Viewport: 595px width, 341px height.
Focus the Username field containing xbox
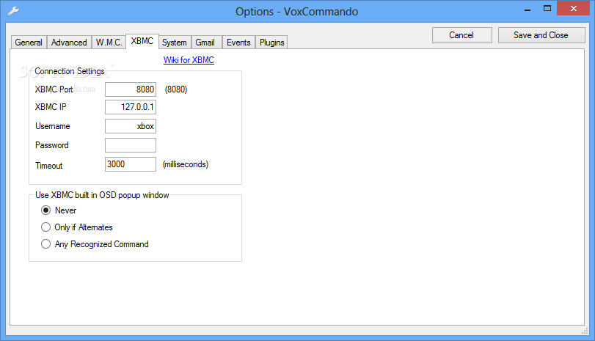click(131, 126)
